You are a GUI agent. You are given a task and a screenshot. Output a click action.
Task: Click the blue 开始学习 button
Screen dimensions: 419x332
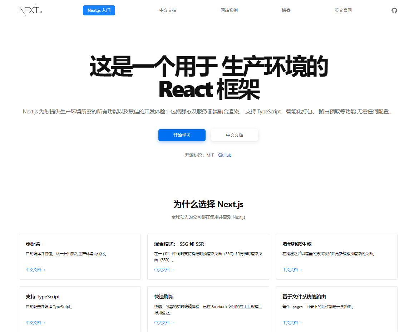click(x=182, y=135)
